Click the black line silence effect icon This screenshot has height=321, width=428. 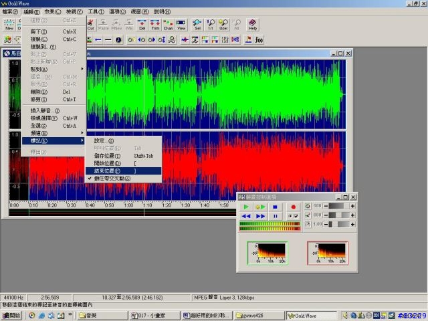pos(108,40)
